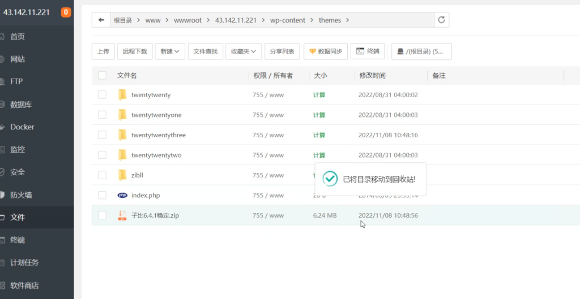Expand the 新建 dropdown menu
The width and height of the screenshot is (580, 299).
[x=170, y=51]
